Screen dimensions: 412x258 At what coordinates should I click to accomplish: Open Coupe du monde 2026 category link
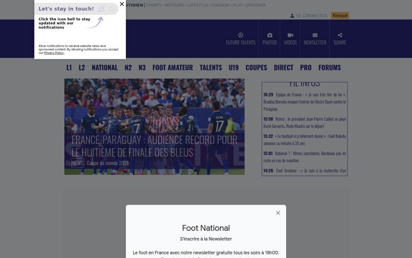click(108, 163)
